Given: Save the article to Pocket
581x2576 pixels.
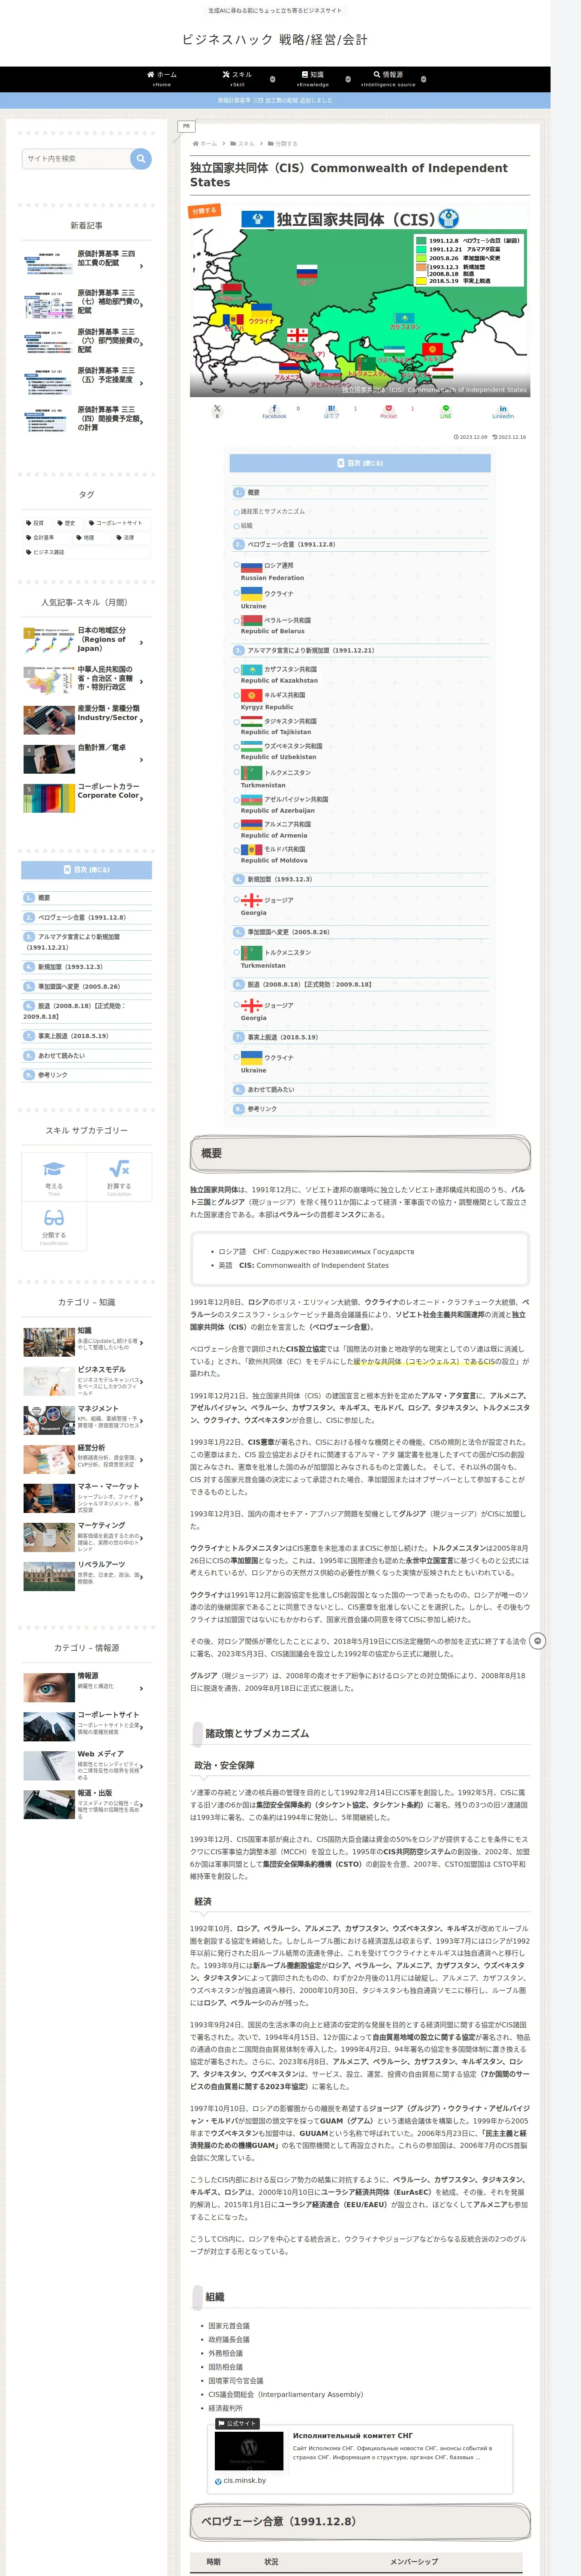Looking at the screenshot, I should [x=388, y=410].
